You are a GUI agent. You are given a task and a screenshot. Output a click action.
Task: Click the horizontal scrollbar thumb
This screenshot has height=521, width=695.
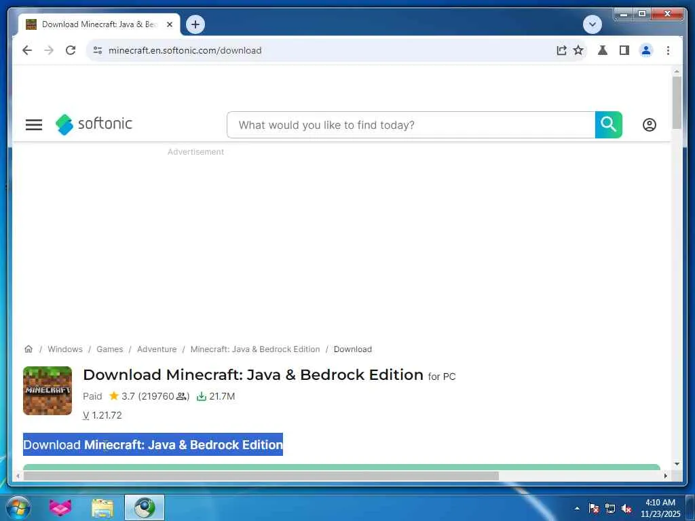261,476
